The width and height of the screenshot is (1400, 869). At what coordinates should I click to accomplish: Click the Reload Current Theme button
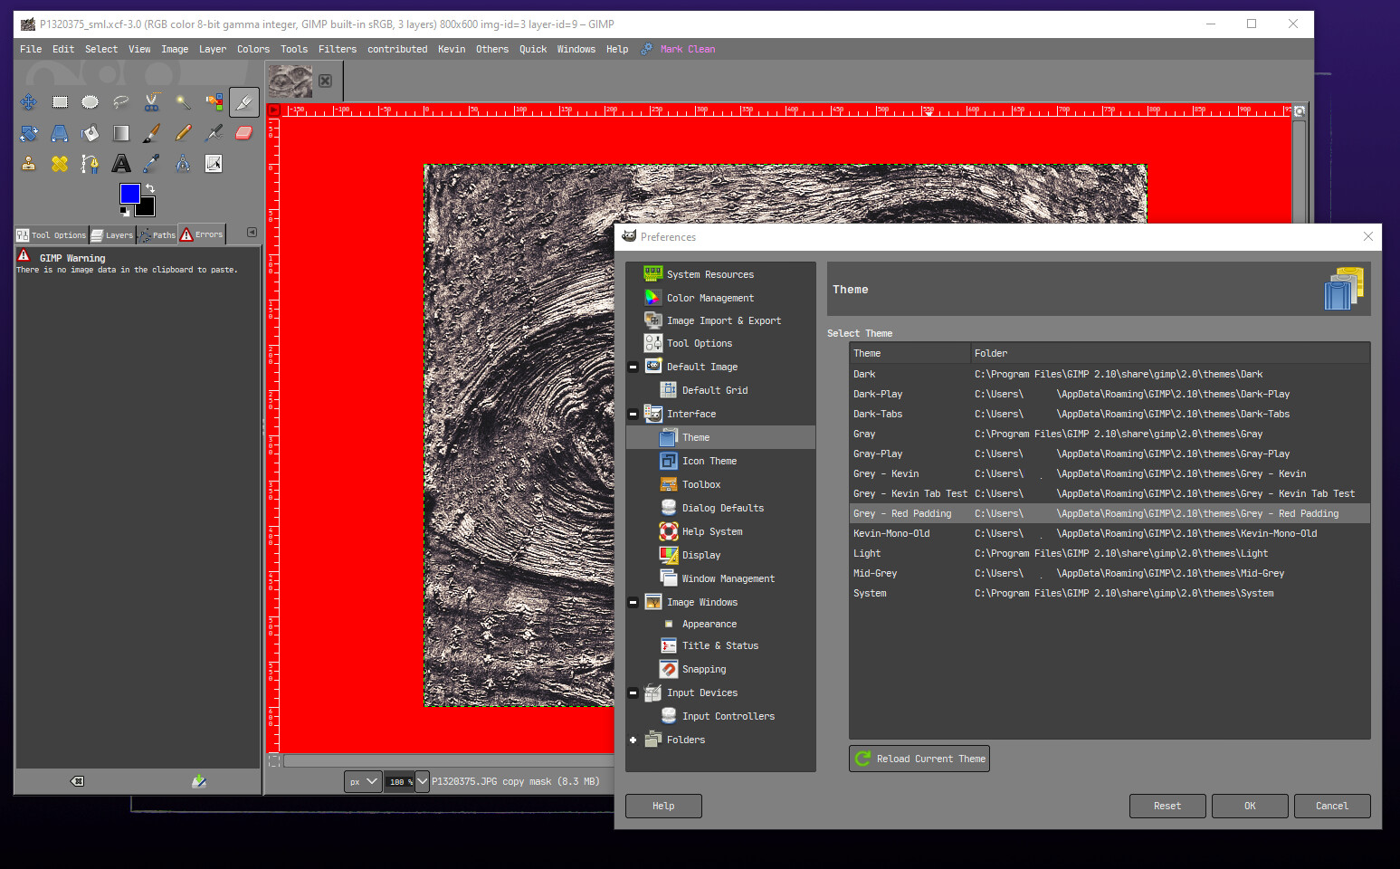click(x=919, y=759)
